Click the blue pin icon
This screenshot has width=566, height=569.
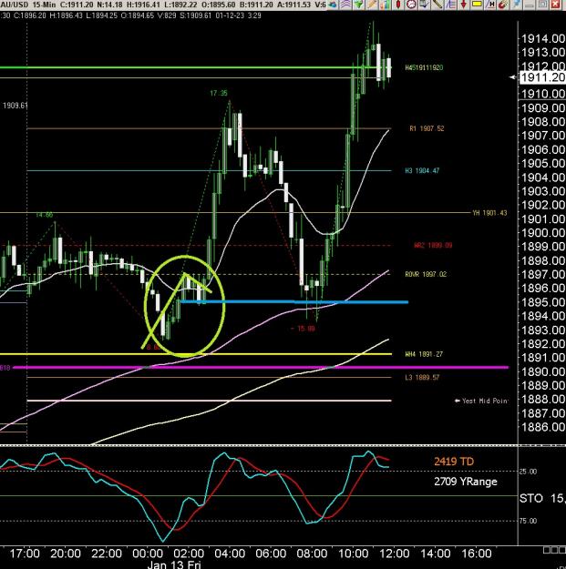pyautogui.click(x=516, y=4)
